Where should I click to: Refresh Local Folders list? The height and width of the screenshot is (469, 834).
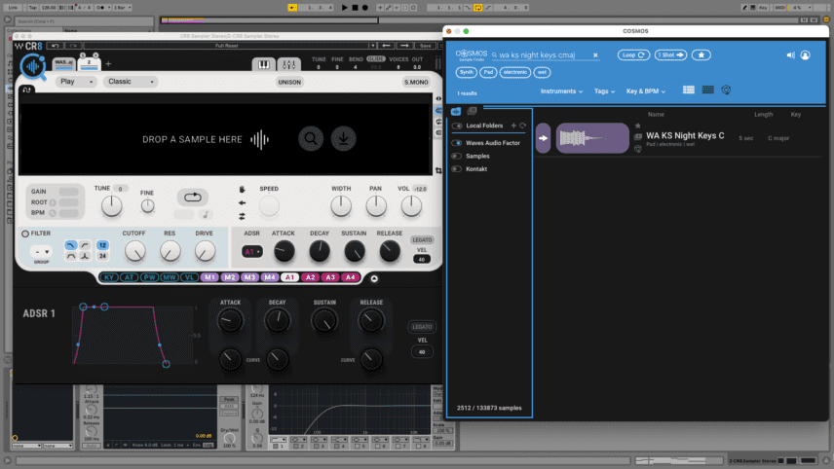522,126
